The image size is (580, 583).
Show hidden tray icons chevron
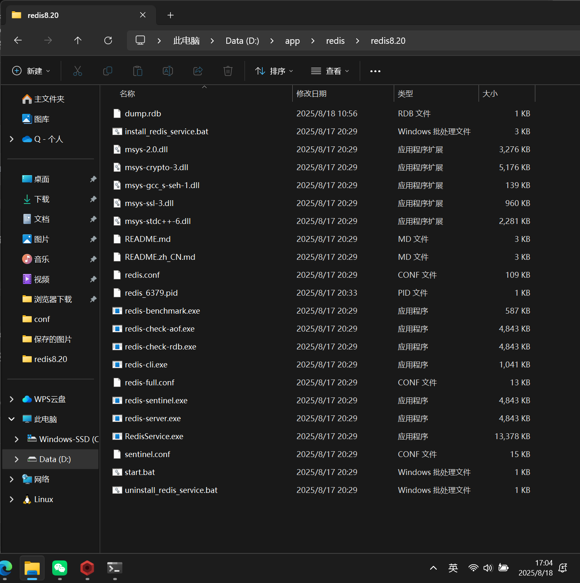tap(433, 568)
